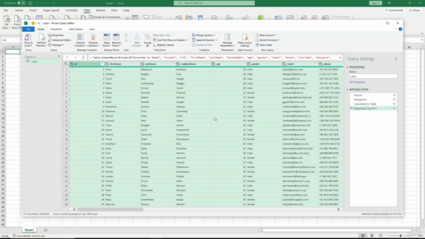Viewport: 425px width, 239px height.
Task: Click the Navigation step gear icon
Action: click(x=394, y=100)
